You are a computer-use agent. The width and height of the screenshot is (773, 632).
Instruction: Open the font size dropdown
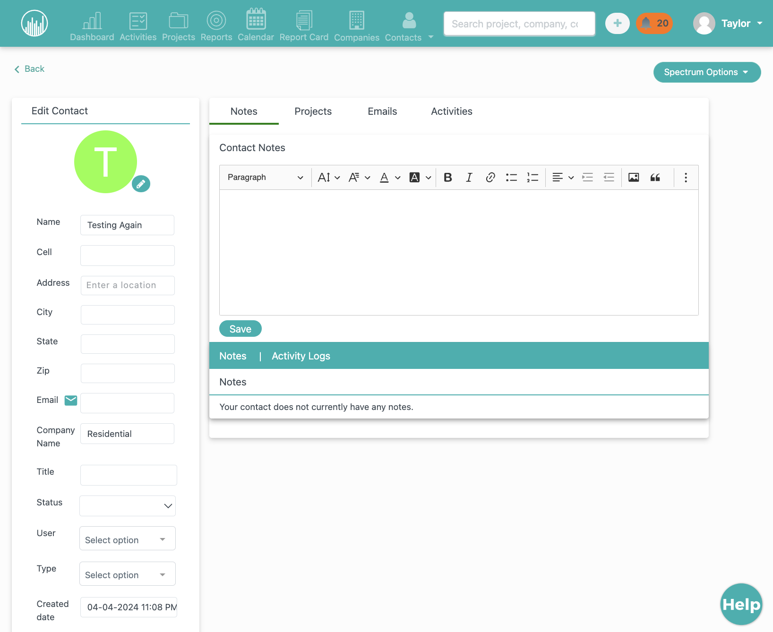point(329,177)
